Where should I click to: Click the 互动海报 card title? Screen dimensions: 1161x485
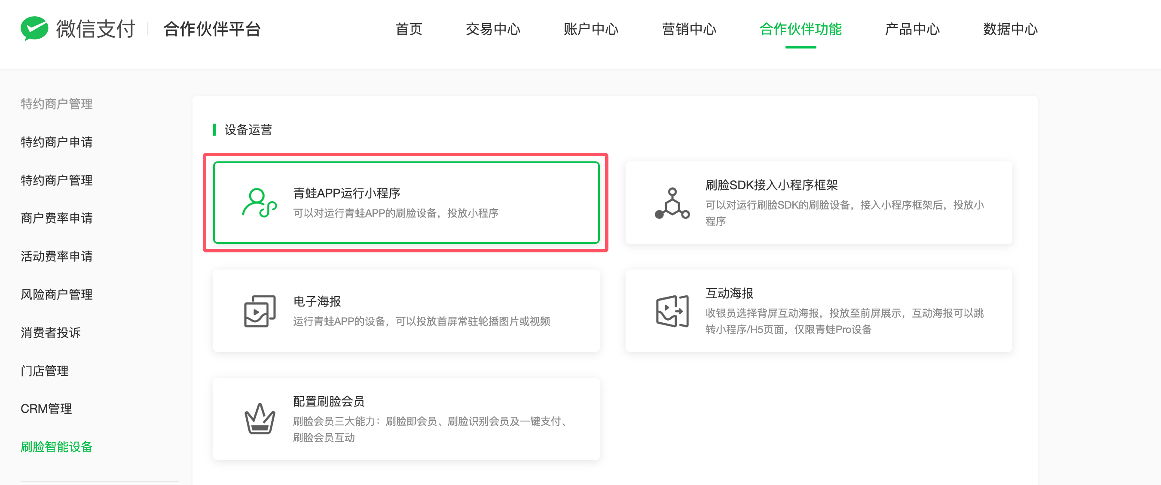point(729,293)
